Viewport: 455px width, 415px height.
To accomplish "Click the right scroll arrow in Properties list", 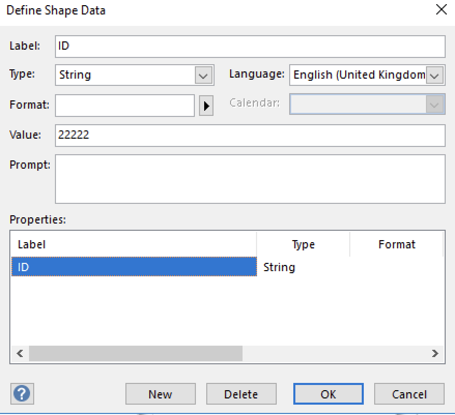I will pyautogui.click(x=435, y=353).
